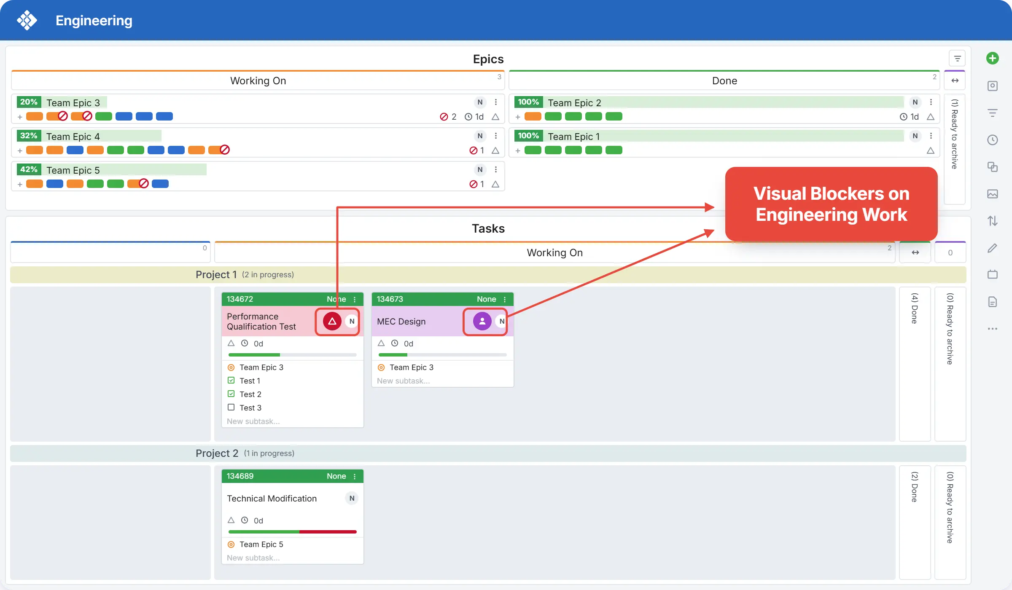Click the filter lines icon in sidebar

tap(992, 113)
